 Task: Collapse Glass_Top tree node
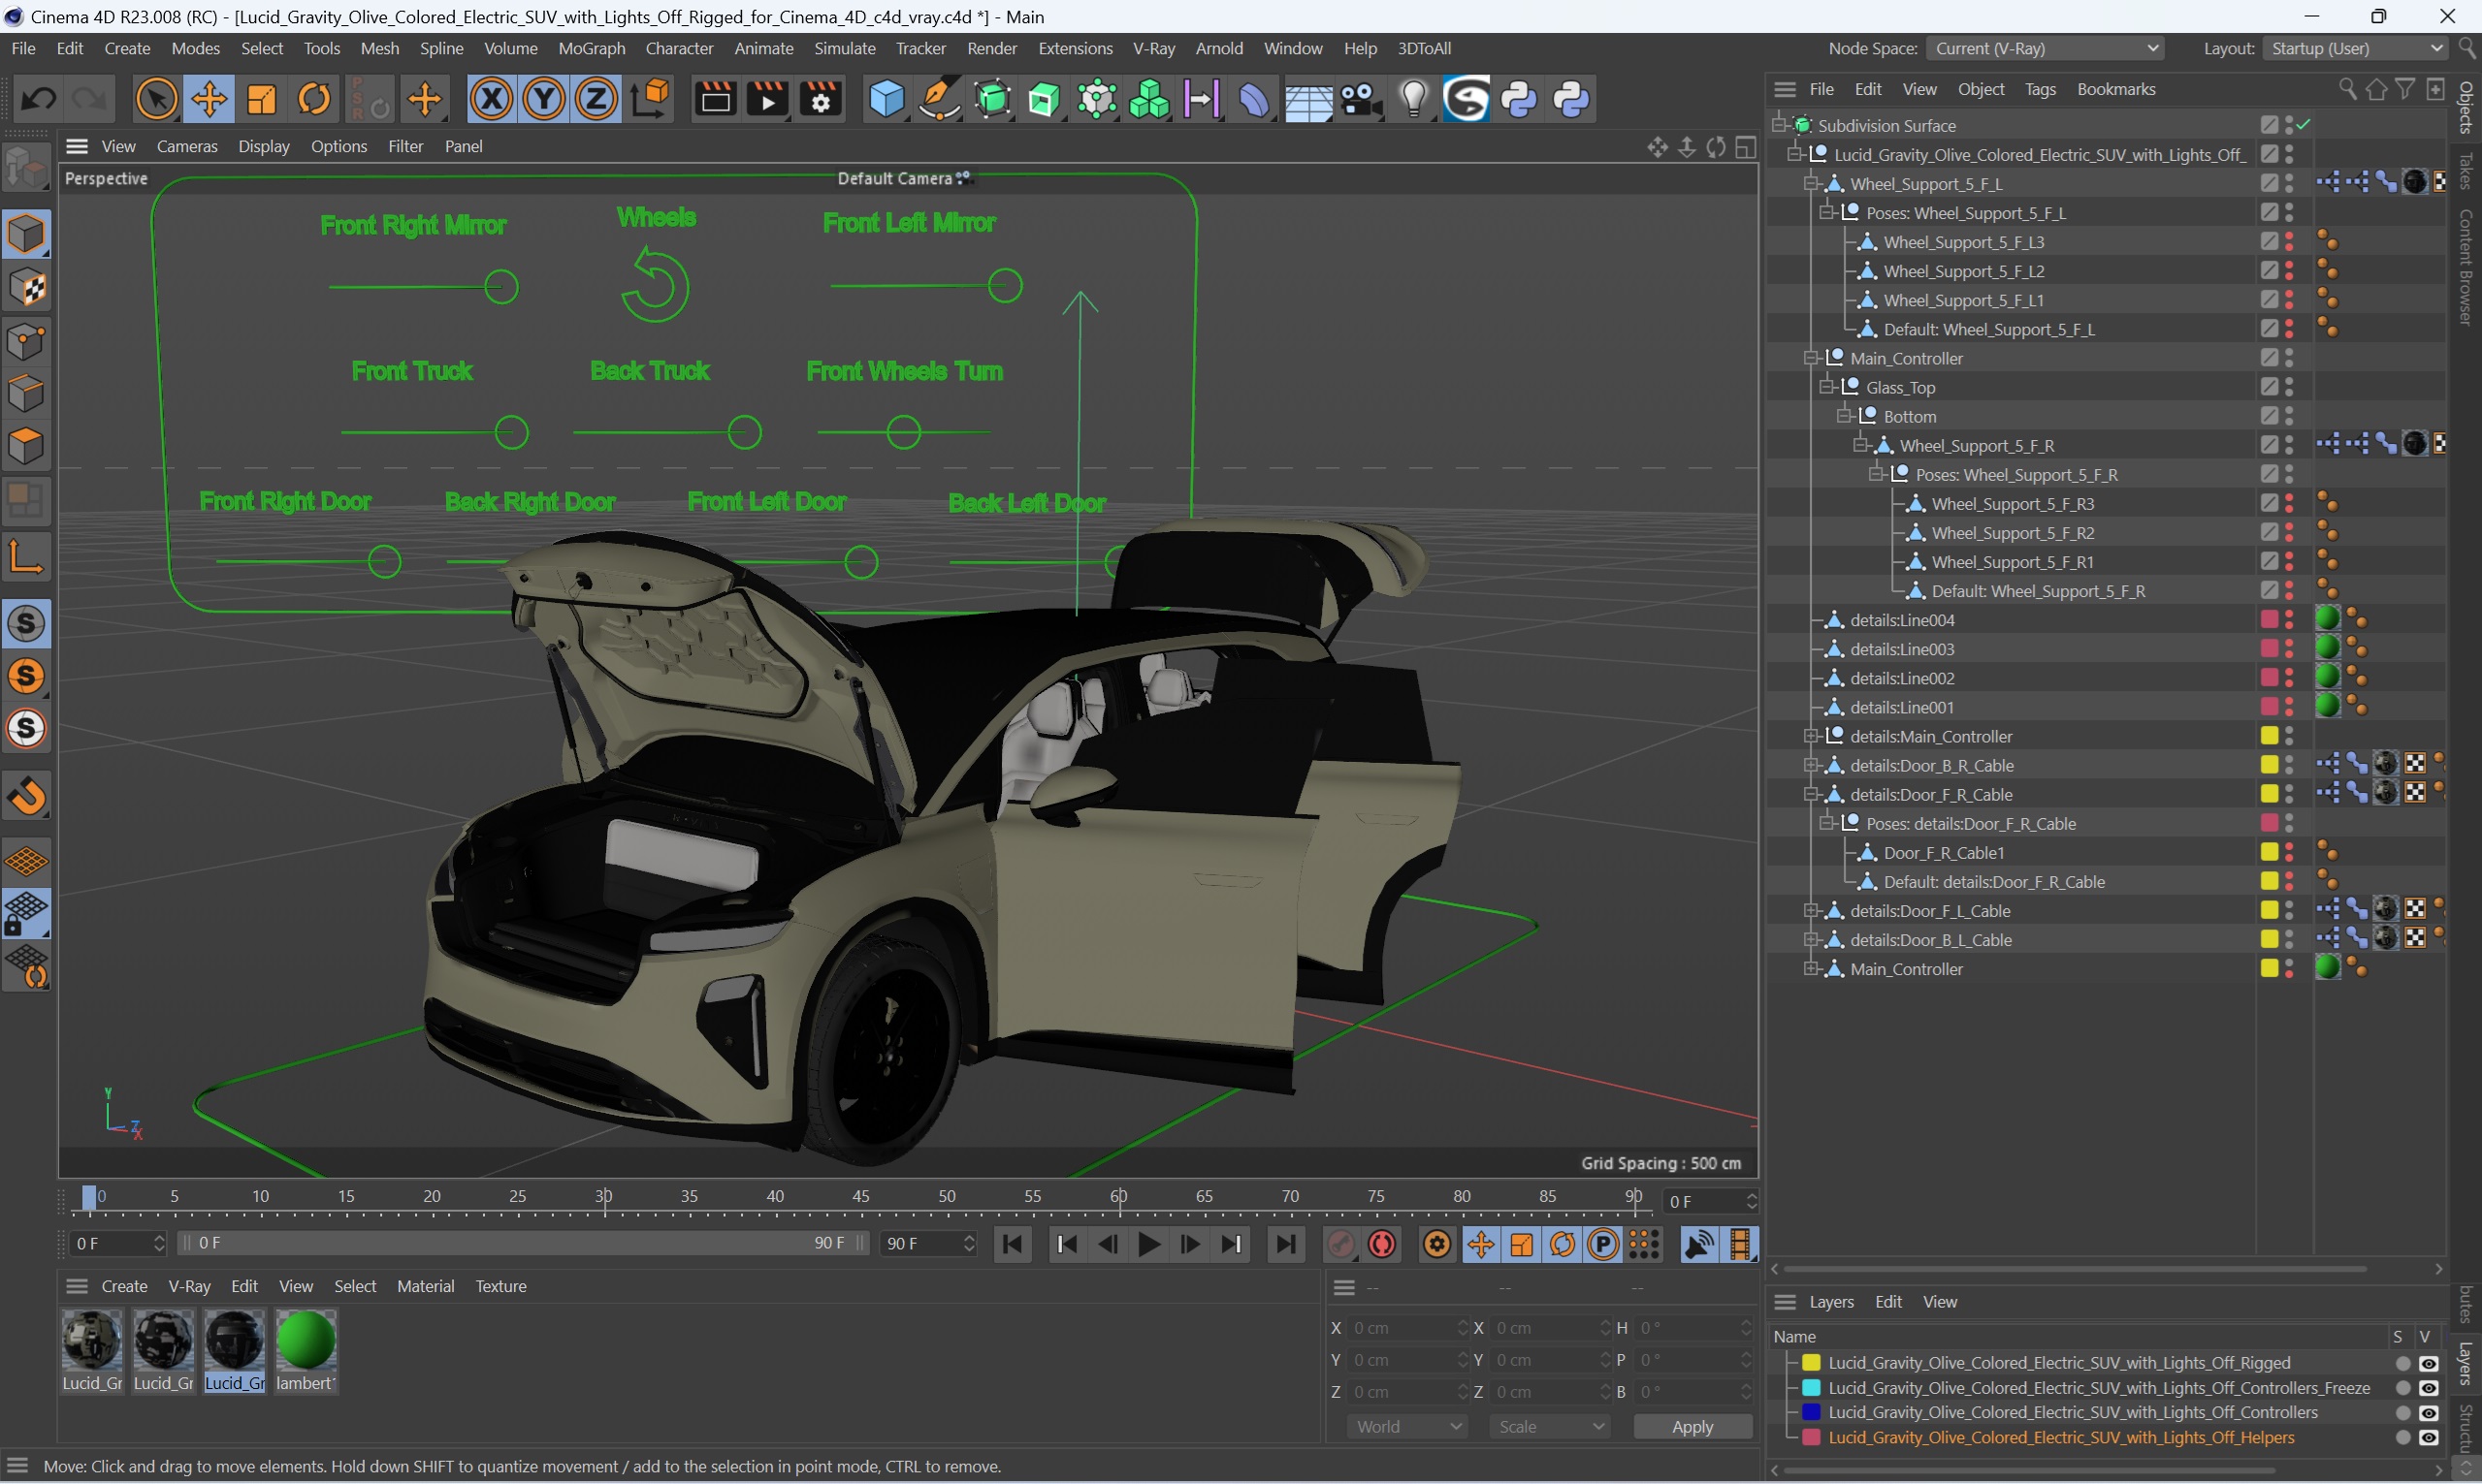(1826, 387)
